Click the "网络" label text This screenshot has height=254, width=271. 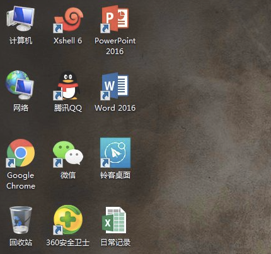pyautogui.click(x=21, y=108)
